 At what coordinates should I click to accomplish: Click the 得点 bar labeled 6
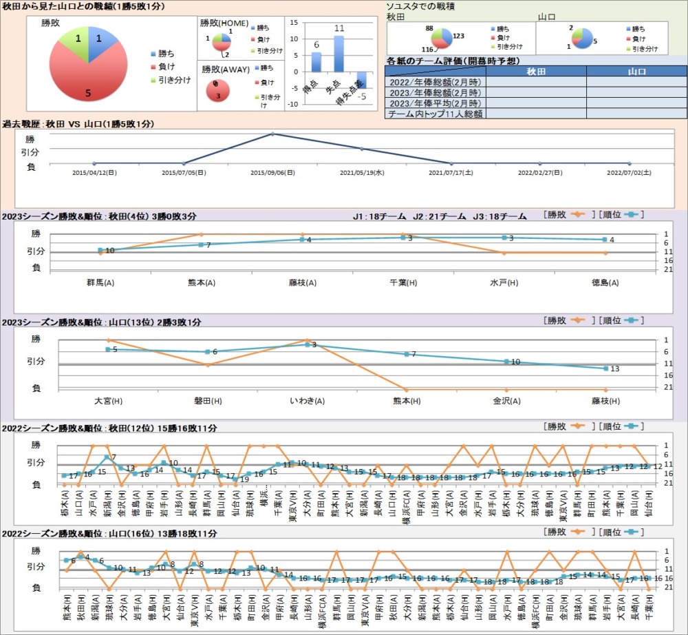316,62
